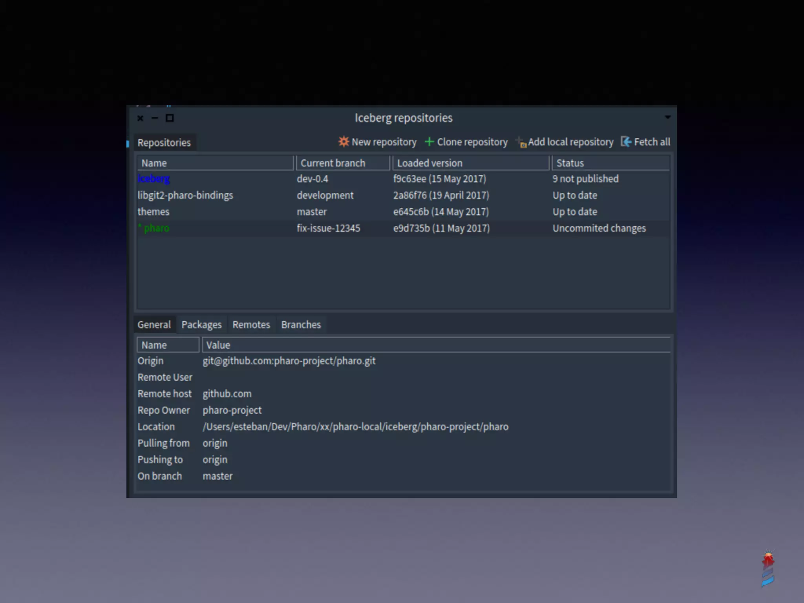Click the Fetch all arrow icon

(x=626, y=142)
